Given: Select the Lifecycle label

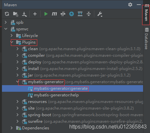Looking at the screenshot, I should point(30,36).
